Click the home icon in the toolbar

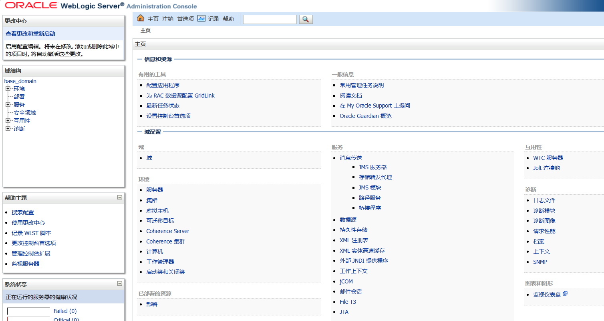(140, 18)
